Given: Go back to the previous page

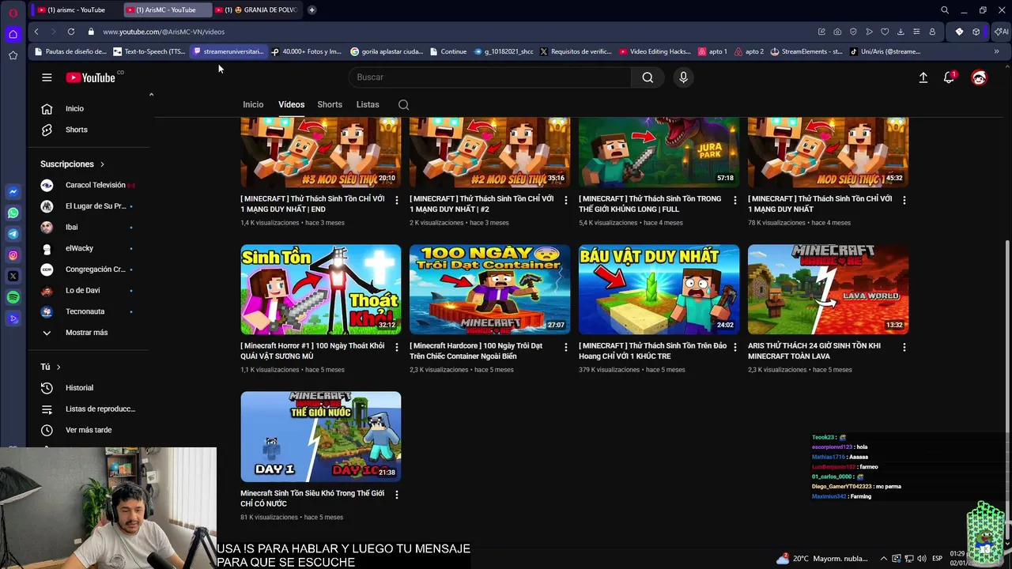Looking at the screenshot, I should [x=36, y=32].
